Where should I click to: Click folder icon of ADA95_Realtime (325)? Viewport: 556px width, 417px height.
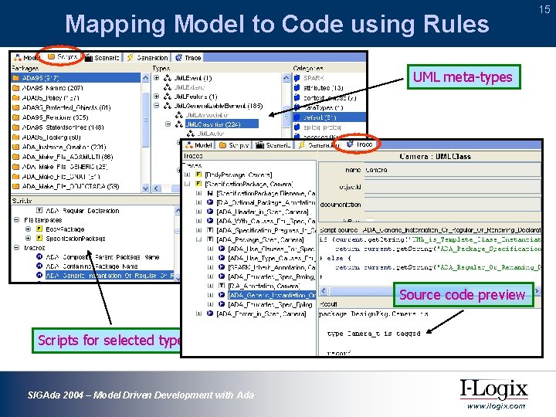[x=15, y=117]
